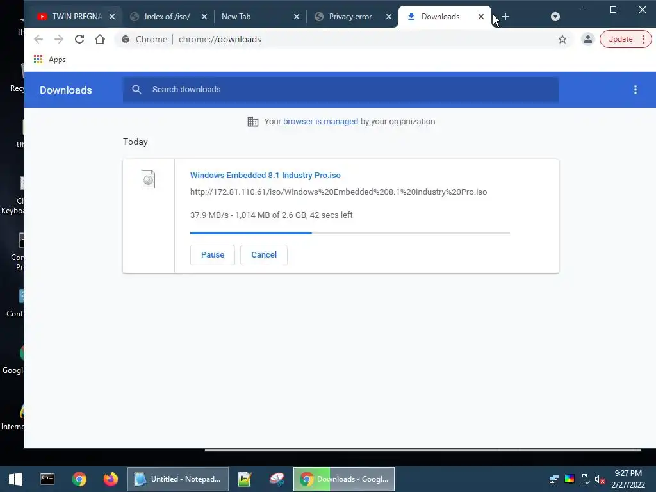Close the New Tab tab
Viewport: 656px width, 492px height.
[x=297, y=17]
